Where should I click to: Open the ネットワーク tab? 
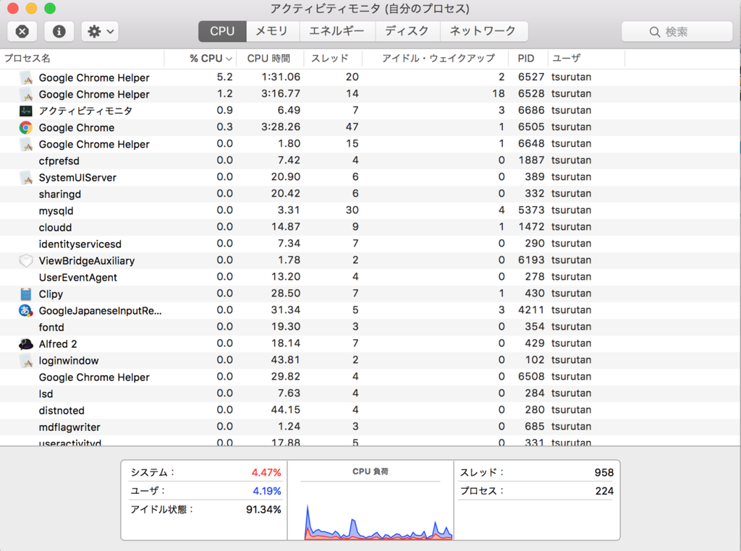[x=483, y=31]
